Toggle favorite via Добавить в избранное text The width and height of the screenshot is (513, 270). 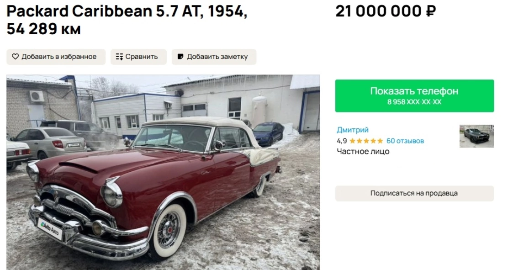59,57
